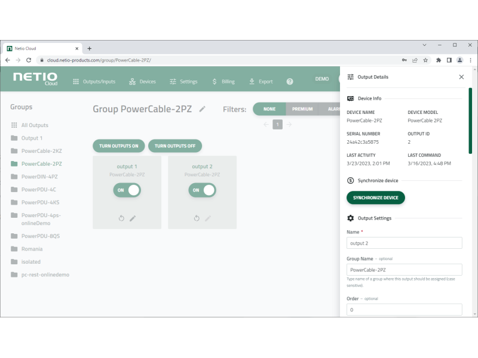
Task: Bookmark this page with star icon
Action: (425, 60)
